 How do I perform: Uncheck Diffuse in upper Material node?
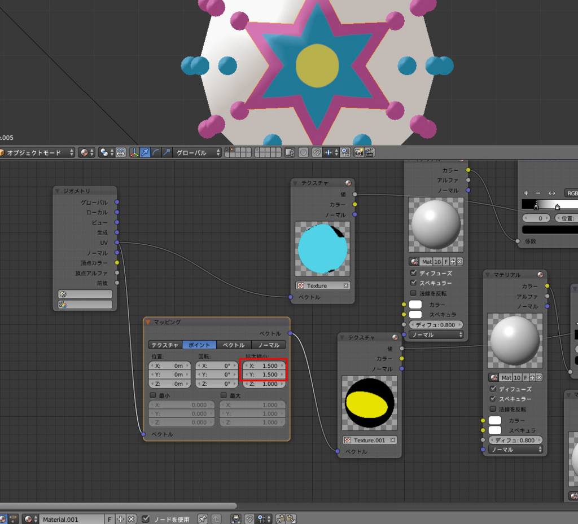pos(413,273)
